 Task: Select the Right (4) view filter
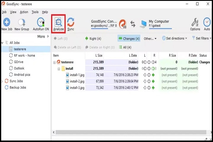[93, 38]
